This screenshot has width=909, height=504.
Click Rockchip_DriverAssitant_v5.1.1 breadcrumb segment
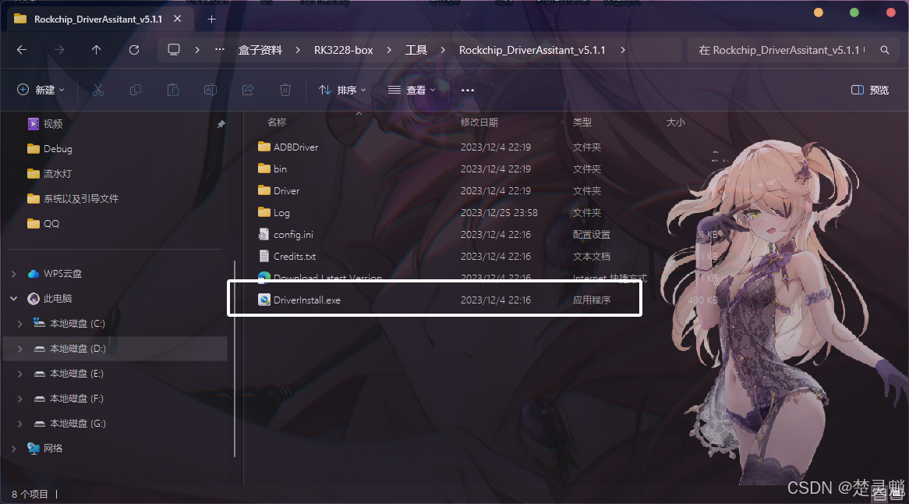[x=532, y=50]
